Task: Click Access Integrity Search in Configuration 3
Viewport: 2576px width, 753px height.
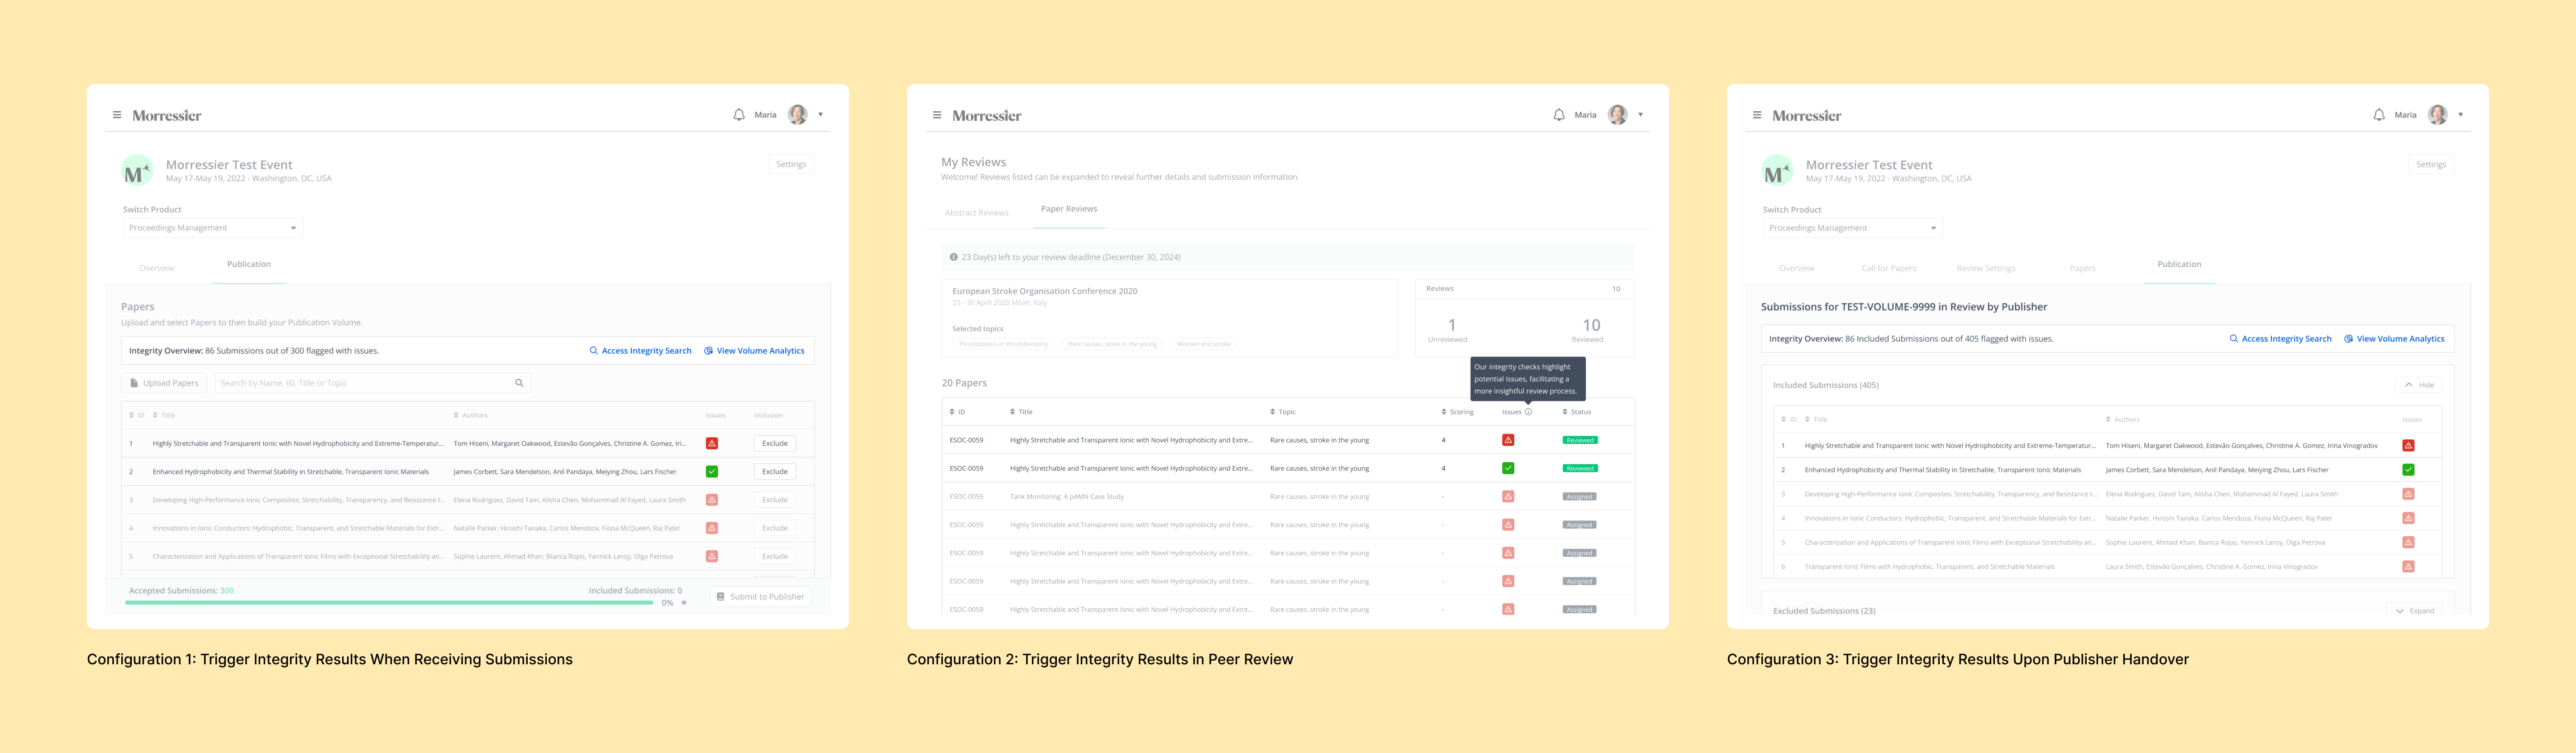Action: pyautogui.click(x=2280, y=339)
